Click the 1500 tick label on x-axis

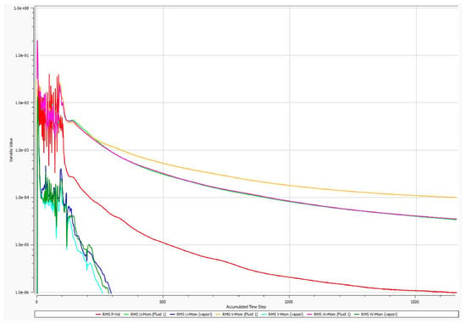pyautogui.click(x=415, y=302)
